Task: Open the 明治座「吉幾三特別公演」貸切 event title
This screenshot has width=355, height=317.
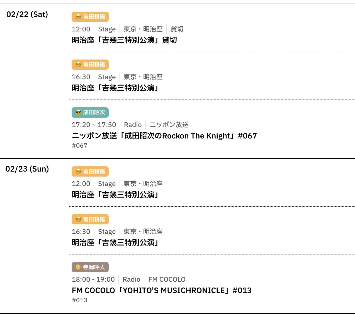Action: click(124, 40)
